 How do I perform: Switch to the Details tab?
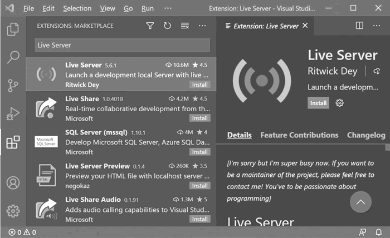pos(239,135)
